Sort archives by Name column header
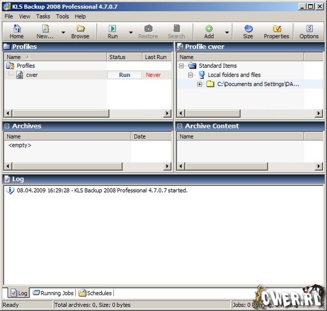327x311 pixels. pyautogui.click(x=68, y=137)
